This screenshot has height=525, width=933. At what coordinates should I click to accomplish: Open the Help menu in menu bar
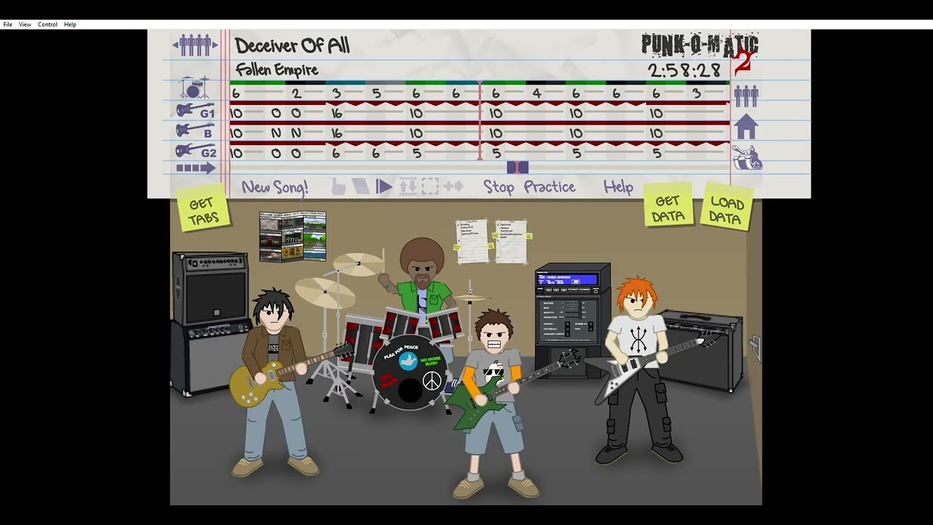click(x=70, y=25)
